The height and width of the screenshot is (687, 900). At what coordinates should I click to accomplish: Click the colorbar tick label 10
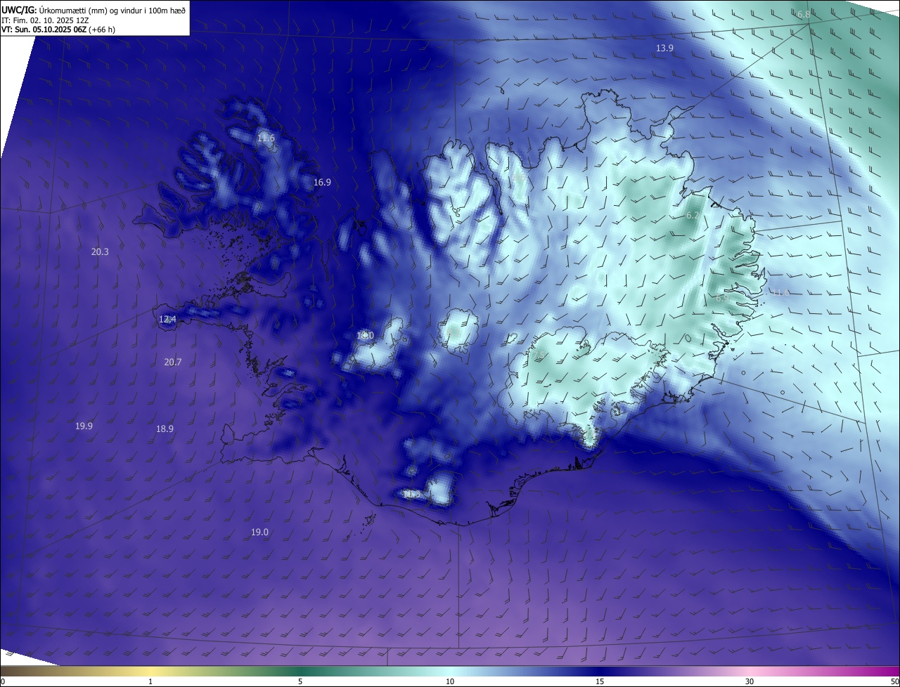(450, 682)
